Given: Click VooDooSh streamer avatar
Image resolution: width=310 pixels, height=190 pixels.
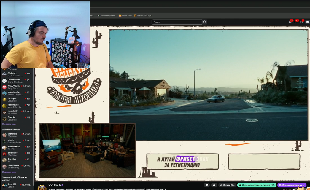Looking at the screenshot, I should 42,187.
